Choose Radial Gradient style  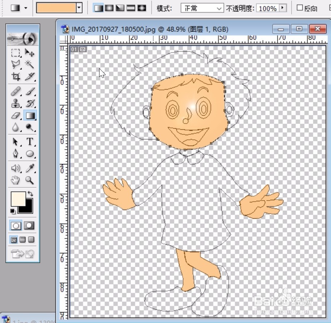point(109,8)
